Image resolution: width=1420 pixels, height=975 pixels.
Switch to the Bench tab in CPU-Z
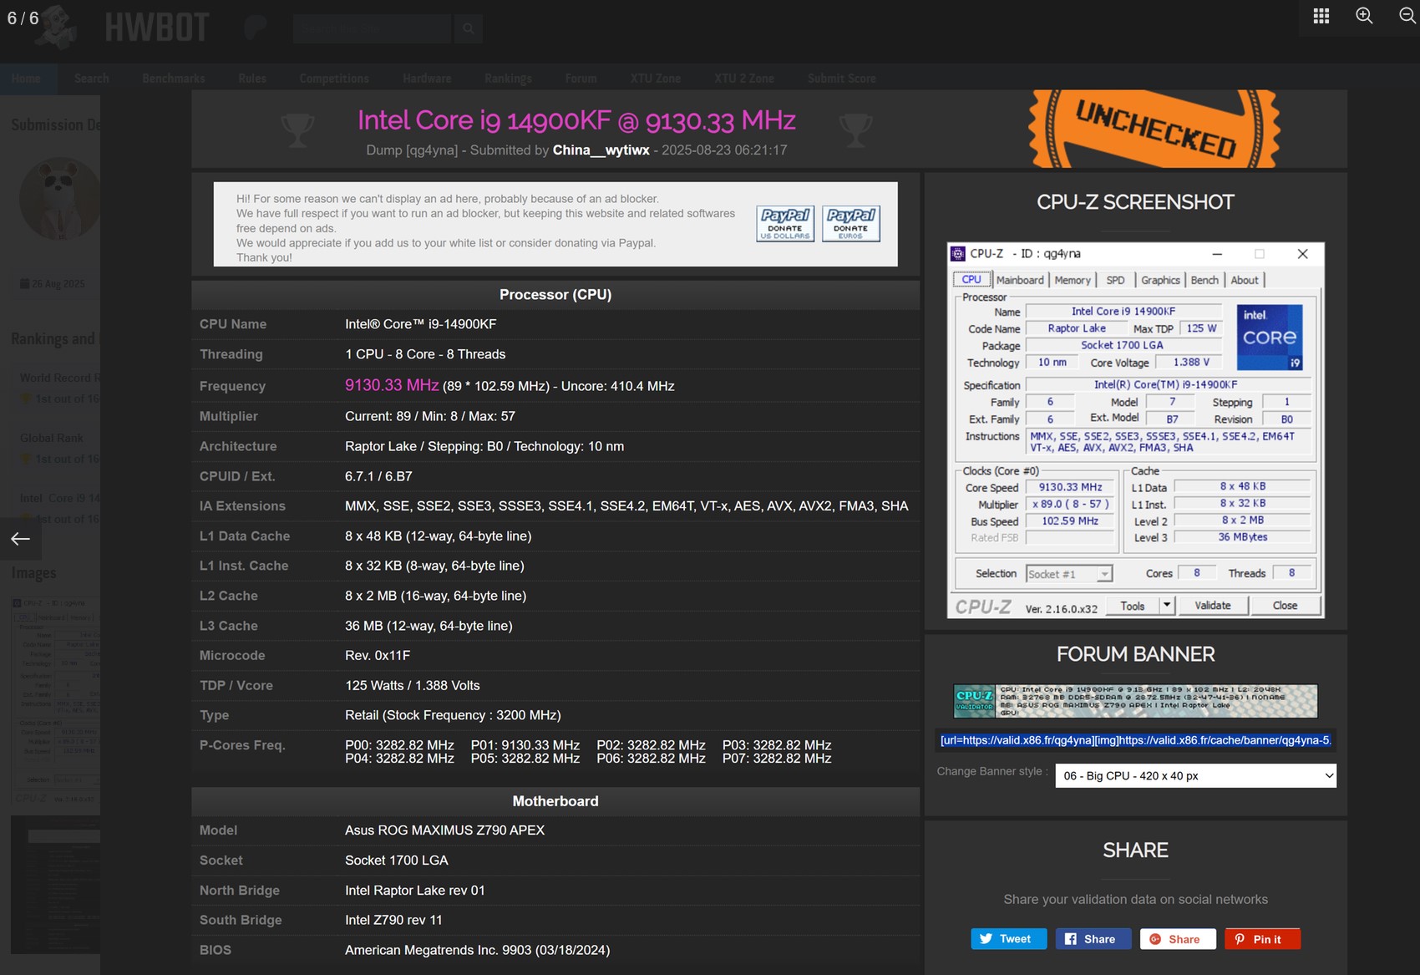pyautogui.click(x=1204, y=280)
